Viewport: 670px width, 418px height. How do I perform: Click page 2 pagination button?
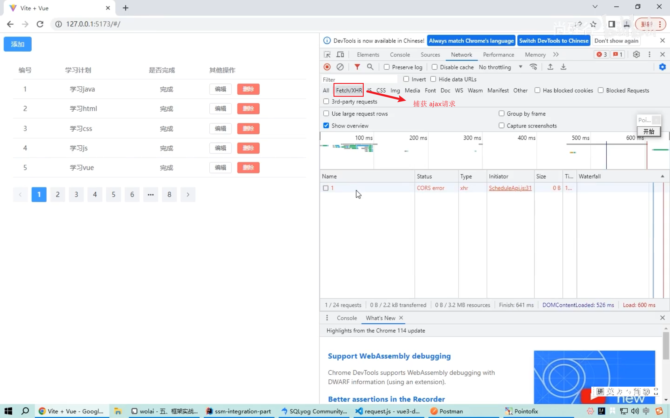(x=57, y=194)
